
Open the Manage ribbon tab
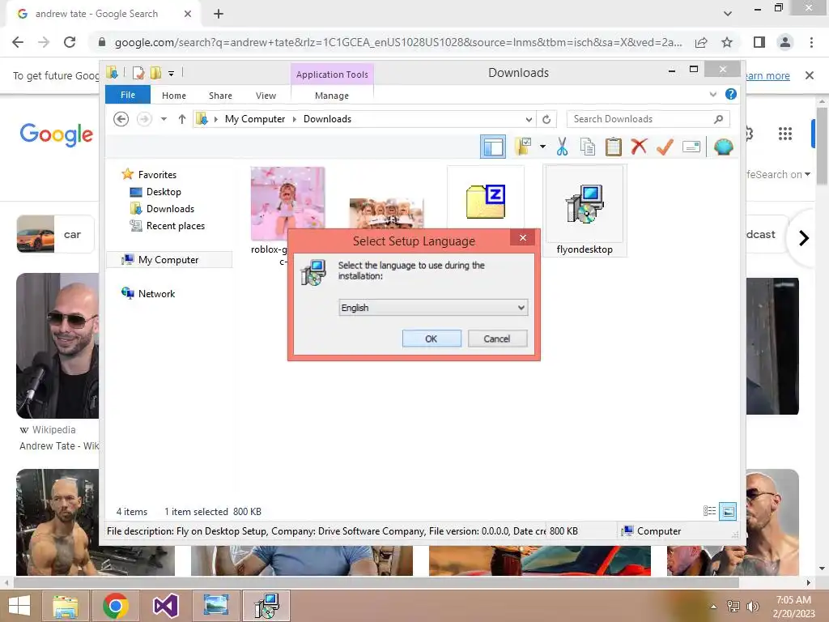click(332, 96)
